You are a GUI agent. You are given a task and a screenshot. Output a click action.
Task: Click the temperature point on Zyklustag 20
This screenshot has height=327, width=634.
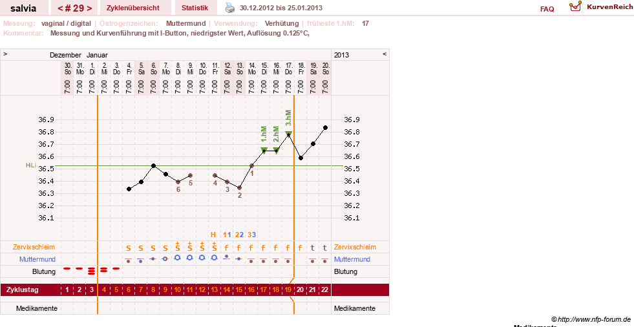301,158
